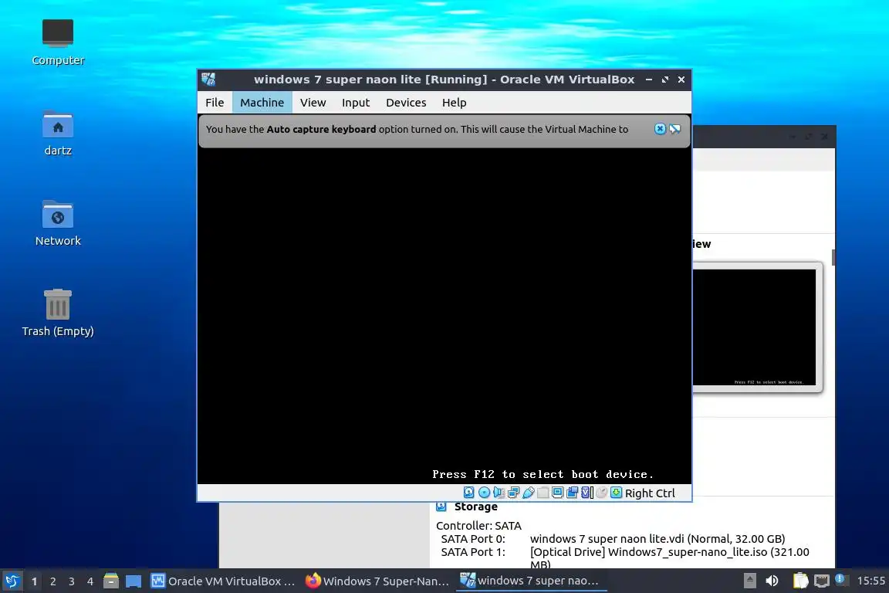889x593 pixels.
Task: Open the file manager taskbar launcher
Action: coord(111,581)
